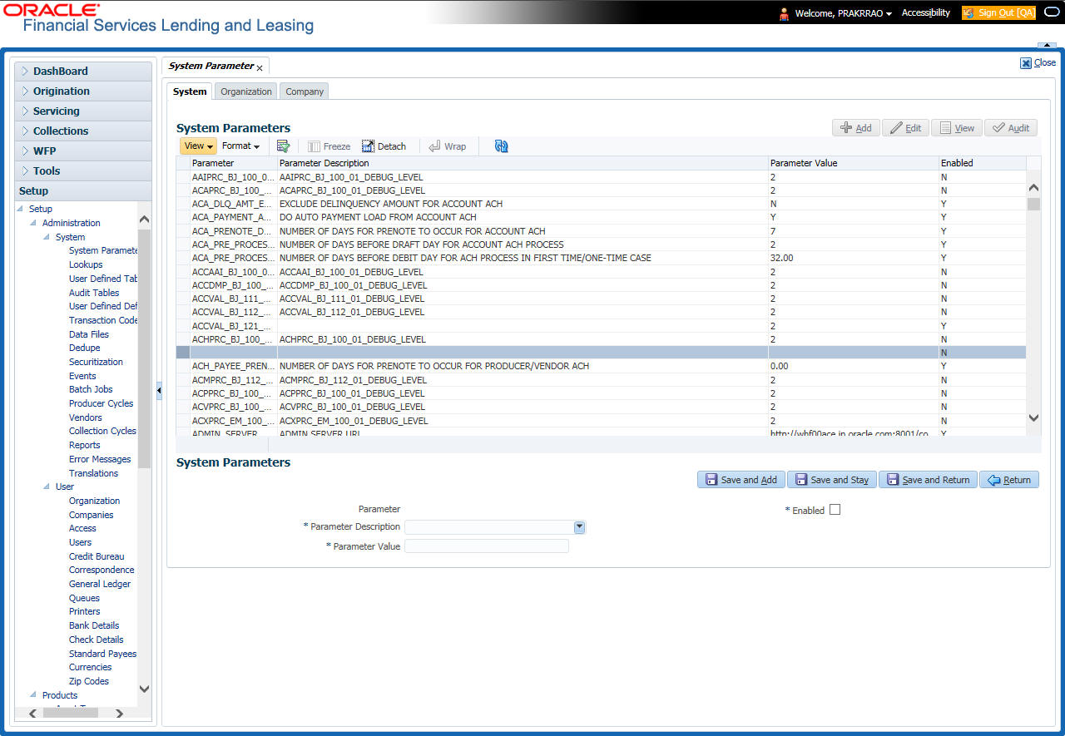Close the System Parameter tab with X
1065x736 pixels.
[x=260, y=67]
